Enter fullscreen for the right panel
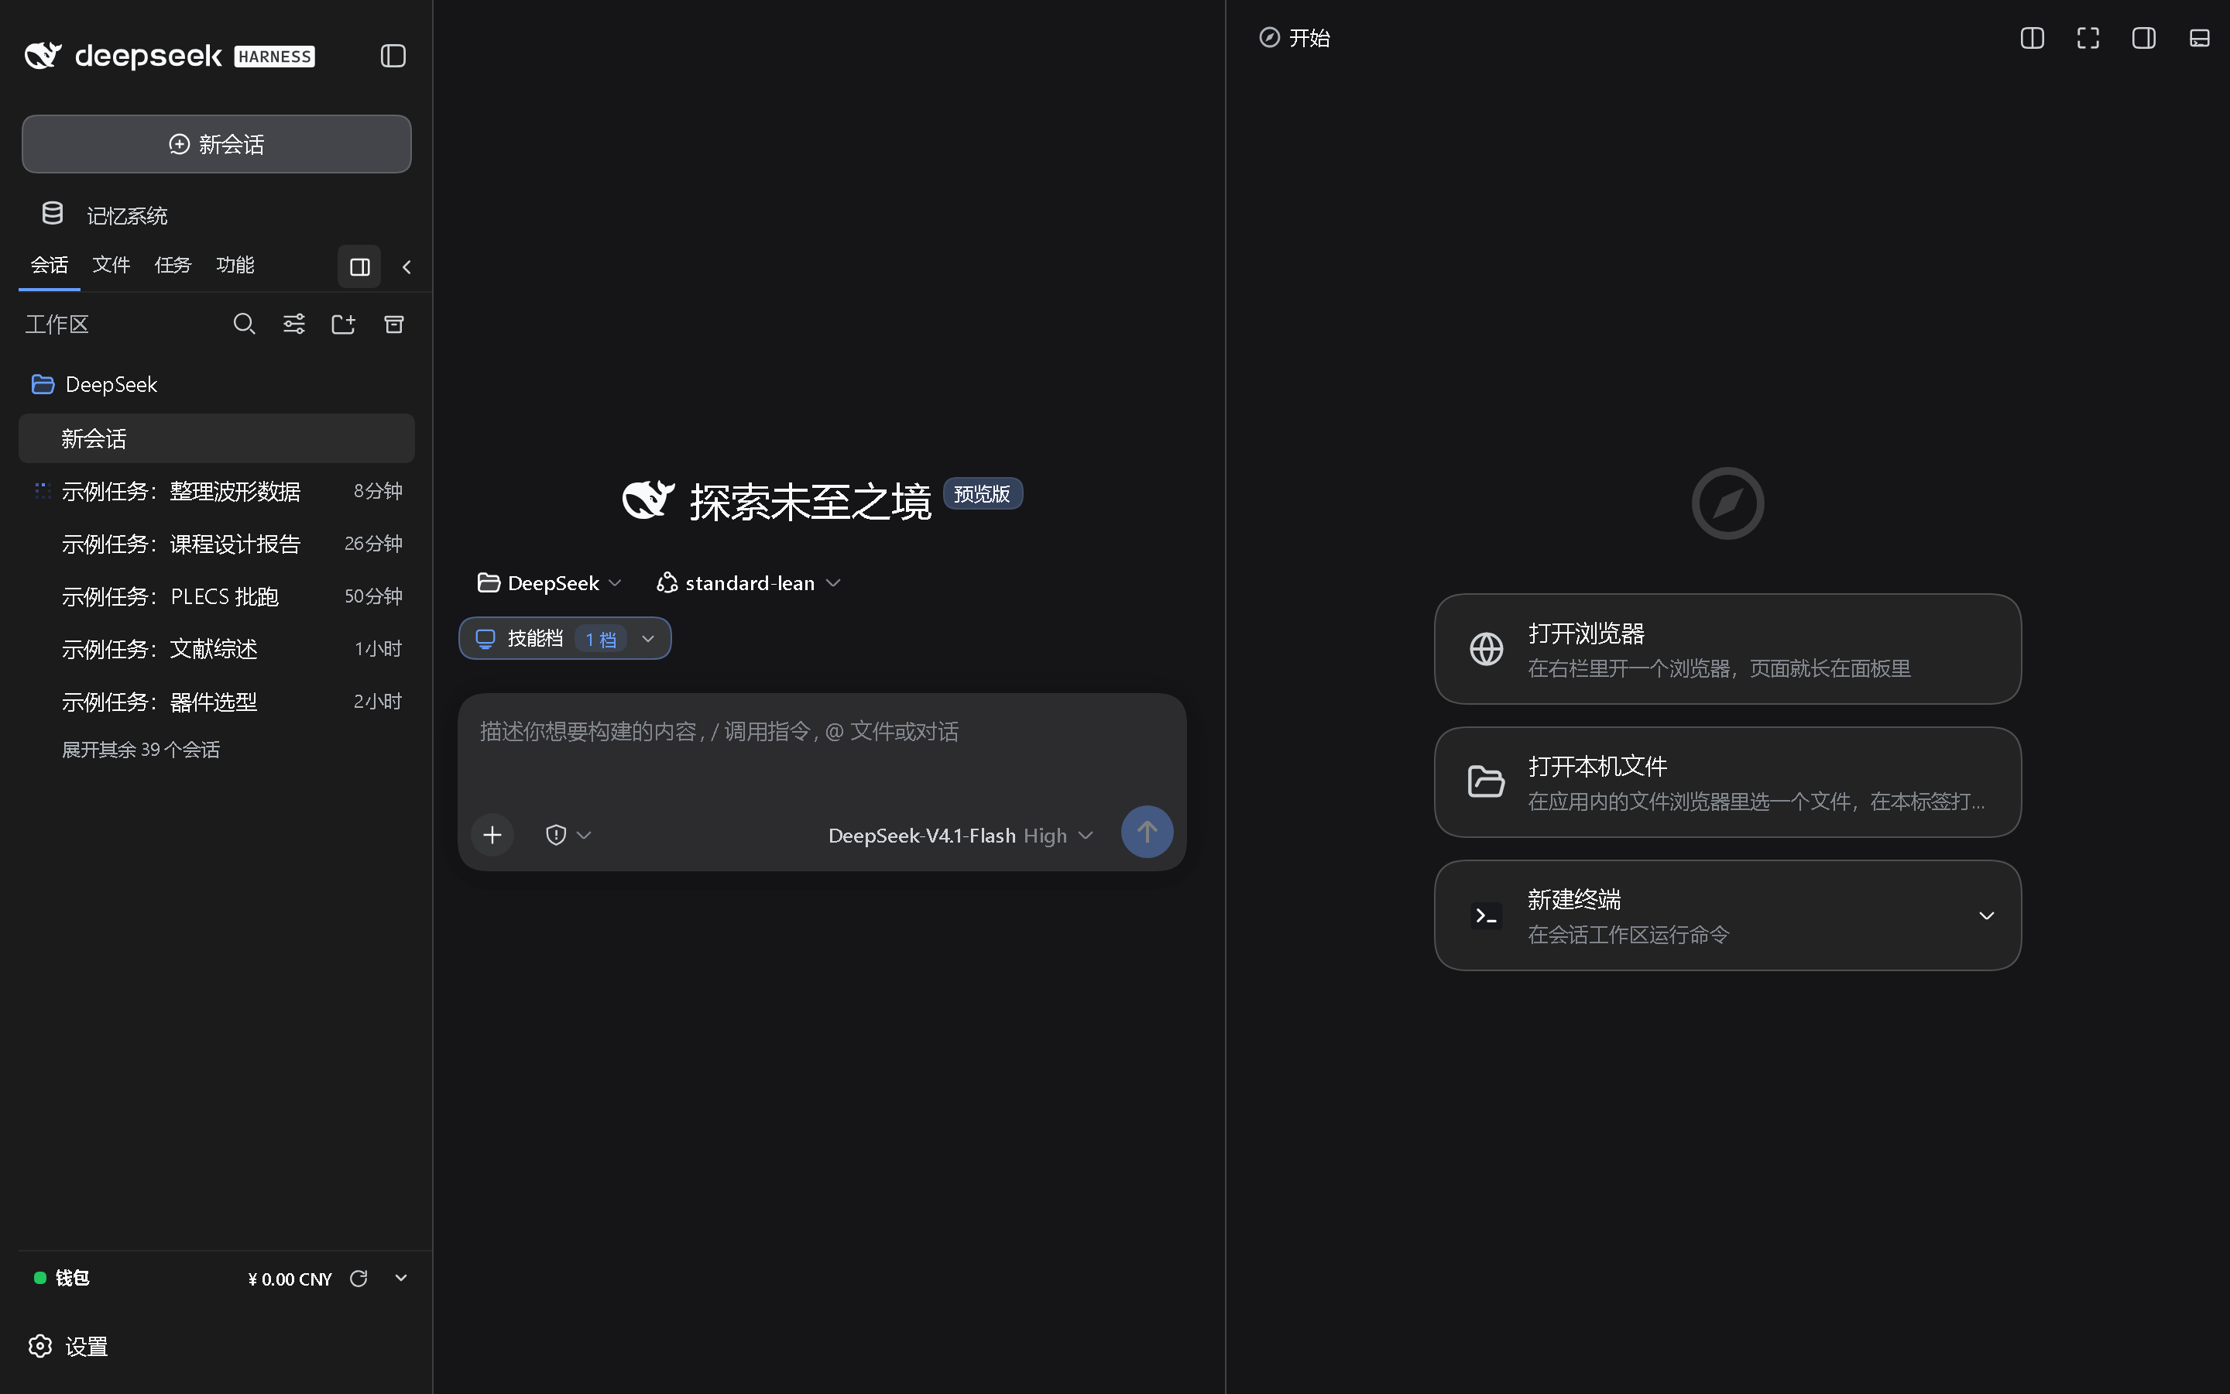2230x1394 pixels. (x=2088, y=38)
